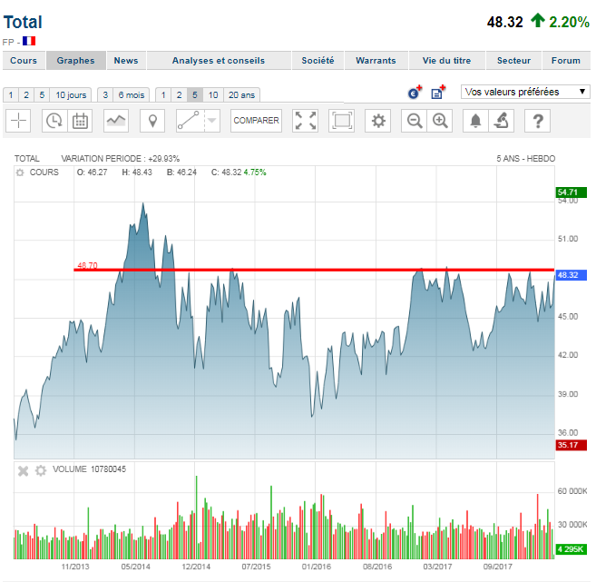Click the 54.71 high price tag
This screenshot has height=582, width=596.
pyautogui.click(x=571, y=192)
